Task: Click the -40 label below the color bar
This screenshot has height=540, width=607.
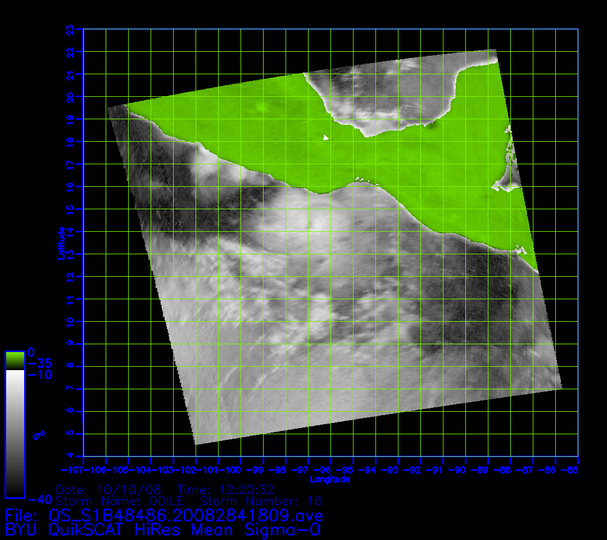Action: [x=39, y=499]
